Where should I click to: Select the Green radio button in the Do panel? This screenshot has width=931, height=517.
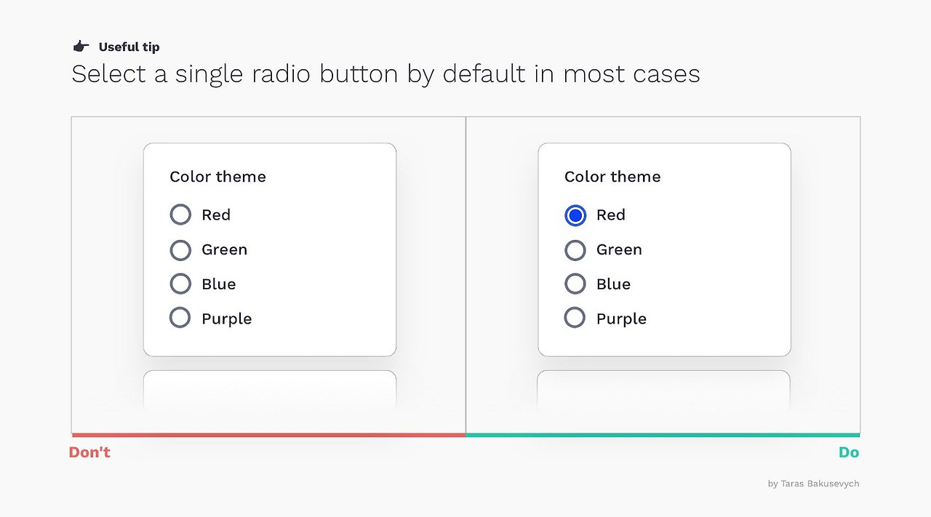pos(575,249)
